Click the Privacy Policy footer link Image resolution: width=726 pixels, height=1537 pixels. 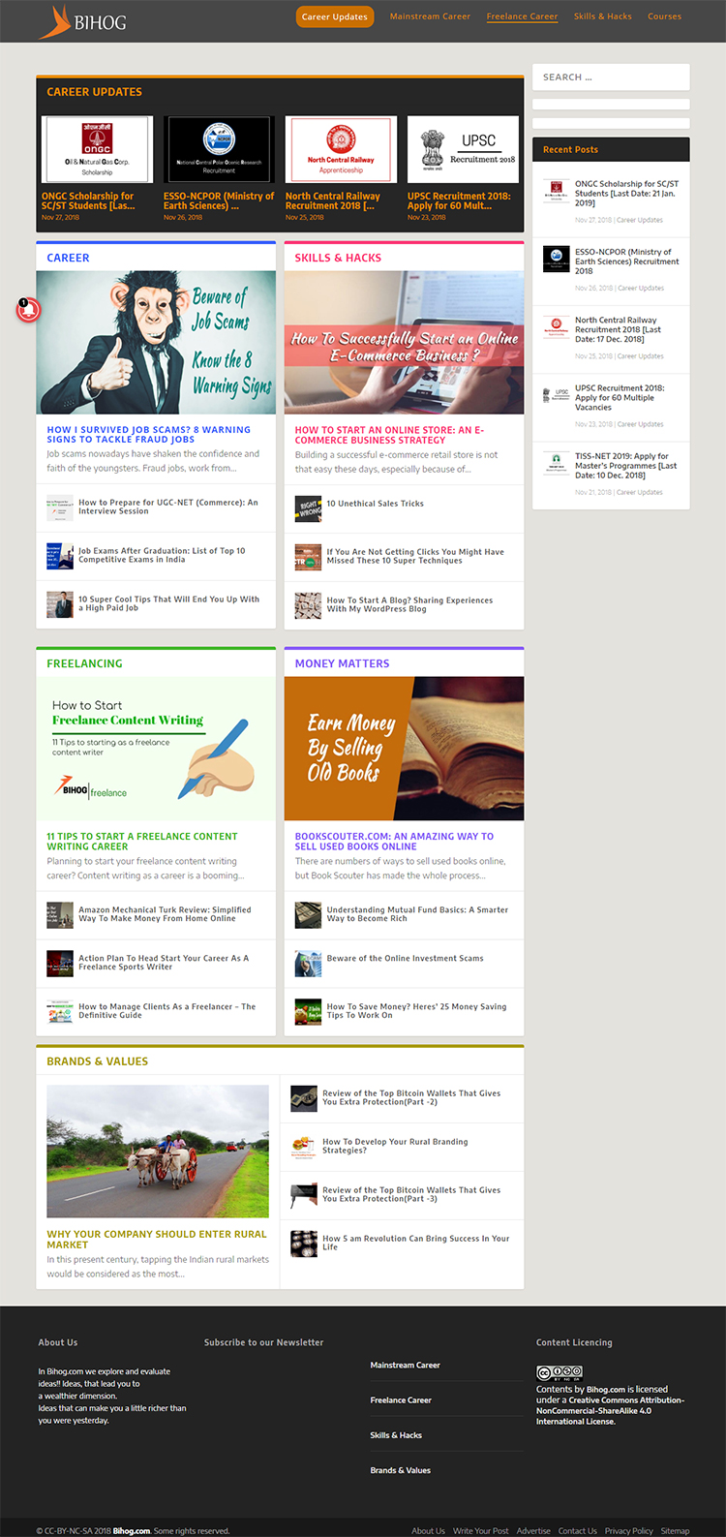pyautogui.click(x=628, y=1531)
